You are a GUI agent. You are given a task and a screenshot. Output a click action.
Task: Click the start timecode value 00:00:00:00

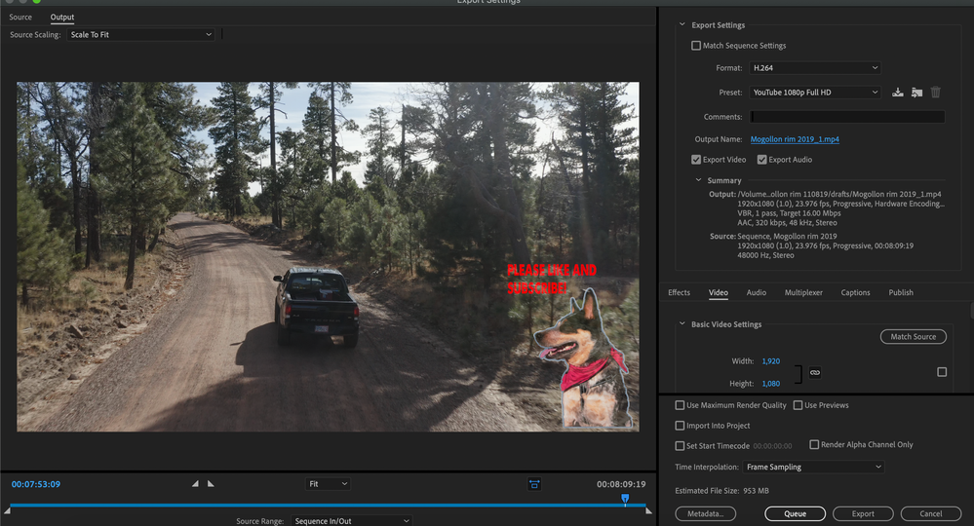tap(772, 446)
